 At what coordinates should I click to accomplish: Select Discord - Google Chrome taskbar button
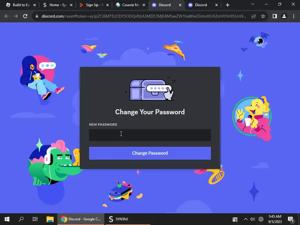coord(81,219)
